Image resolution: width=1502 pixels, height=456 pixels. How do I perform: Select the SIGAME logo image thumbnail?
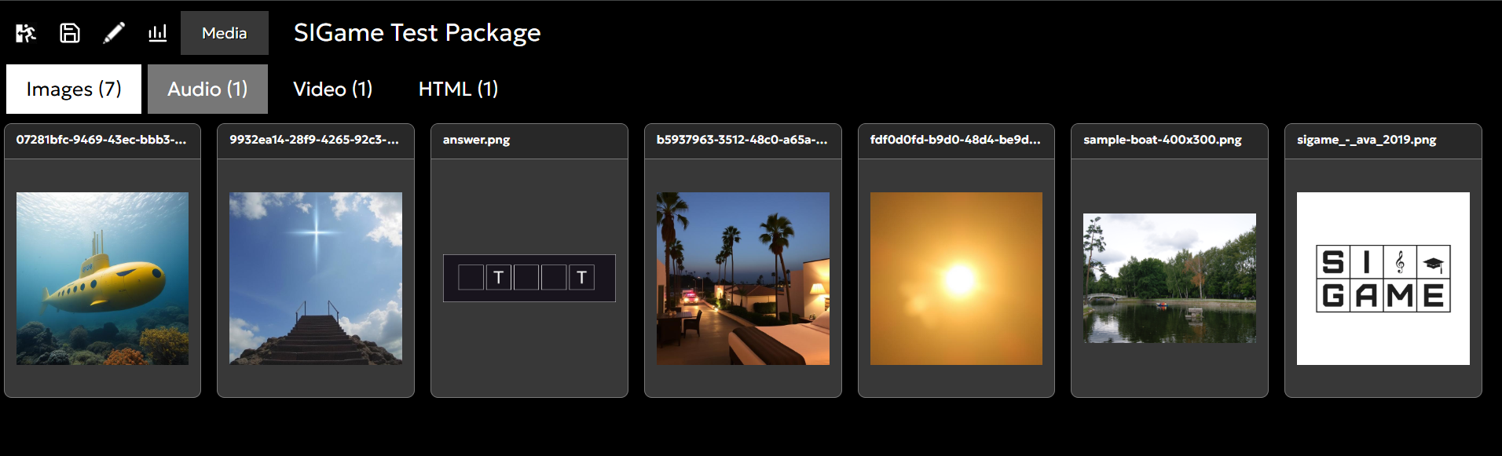pyautogui.click(x=1383, y=279)
